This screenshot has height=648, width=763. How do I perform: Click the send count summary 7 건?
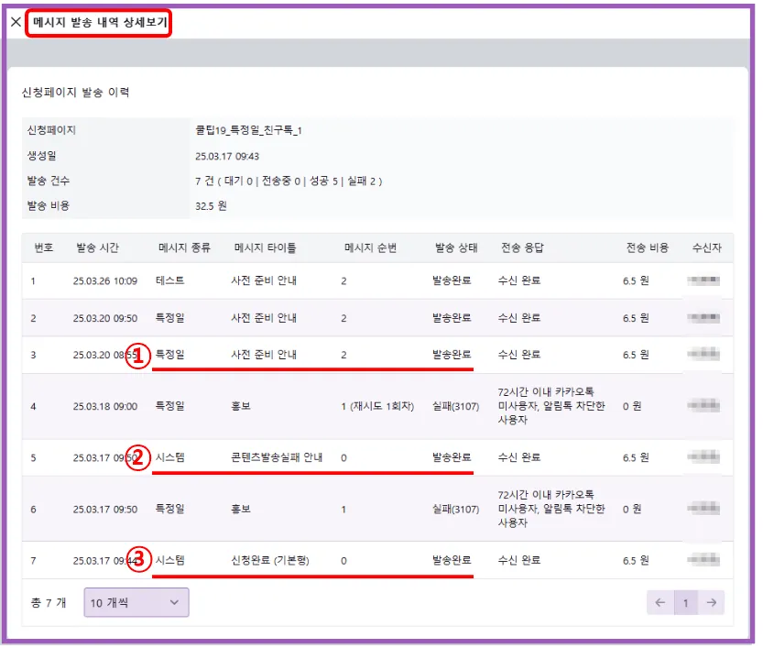click(x=289, y=181)
